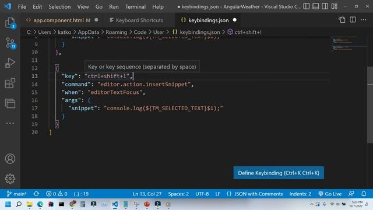373x210 pixels.
Task: Open the editor More Actions ellipsis
Action: (364, 20)
